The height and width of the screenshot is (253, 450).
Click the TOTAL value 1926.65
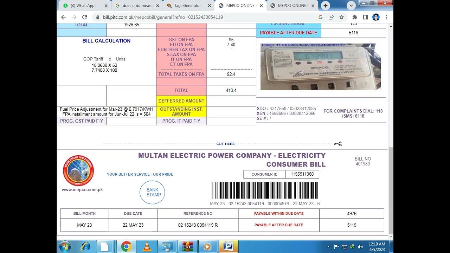point(131,25)
